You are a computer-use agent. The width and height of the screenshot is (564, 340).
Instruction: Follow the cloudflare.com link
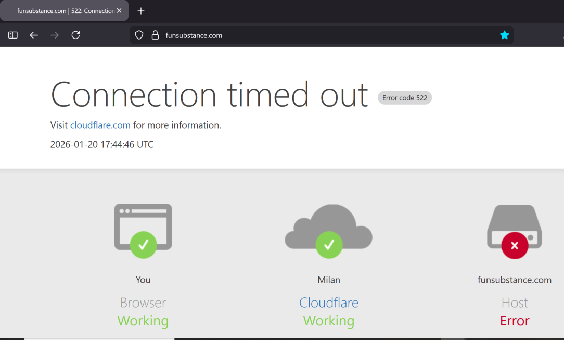coord(100,125)
